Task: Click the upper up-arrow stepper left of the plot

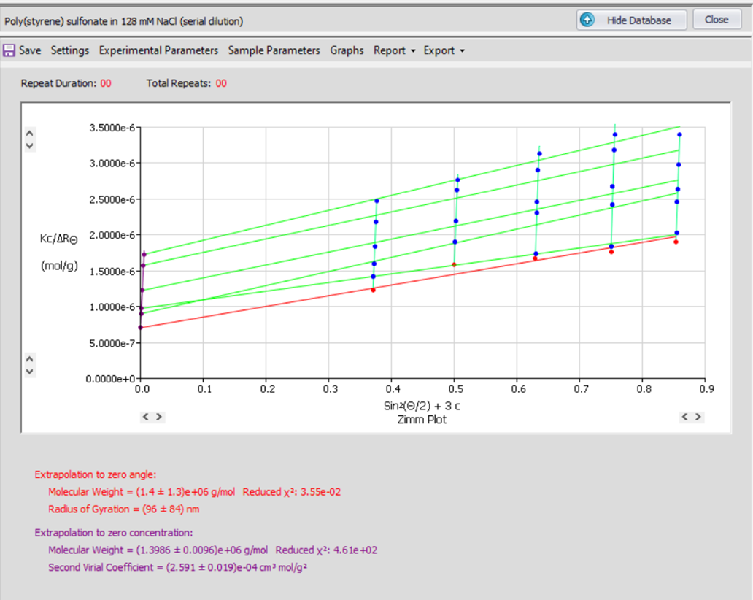Action: point(29,133)
